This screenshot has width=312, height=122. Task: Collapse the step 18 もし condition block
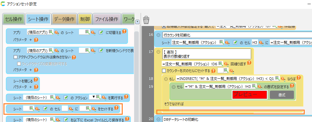(x=166, y=79)
